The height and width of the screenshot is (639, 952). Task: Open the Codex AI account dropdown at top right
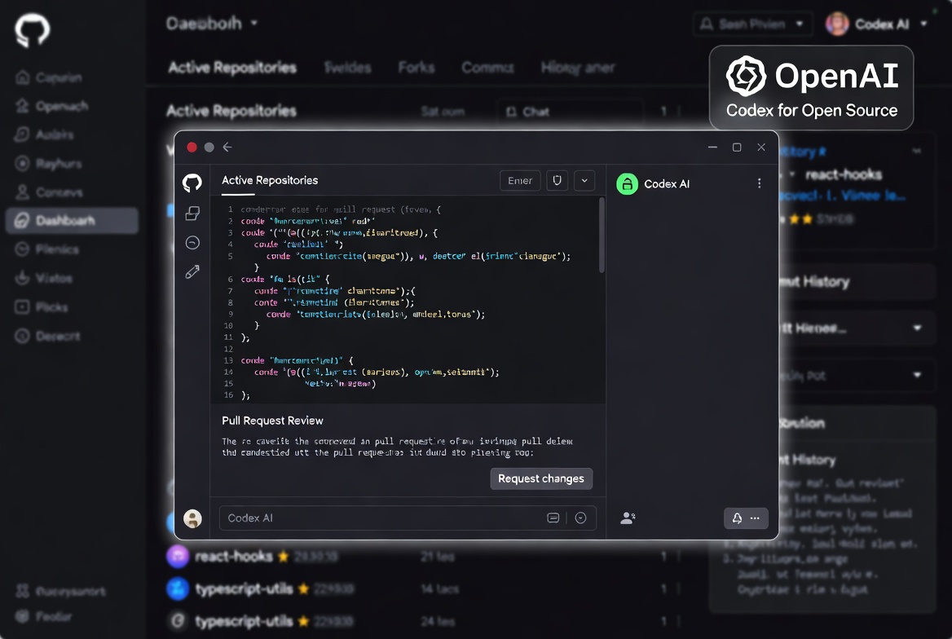tap(923, 24)
